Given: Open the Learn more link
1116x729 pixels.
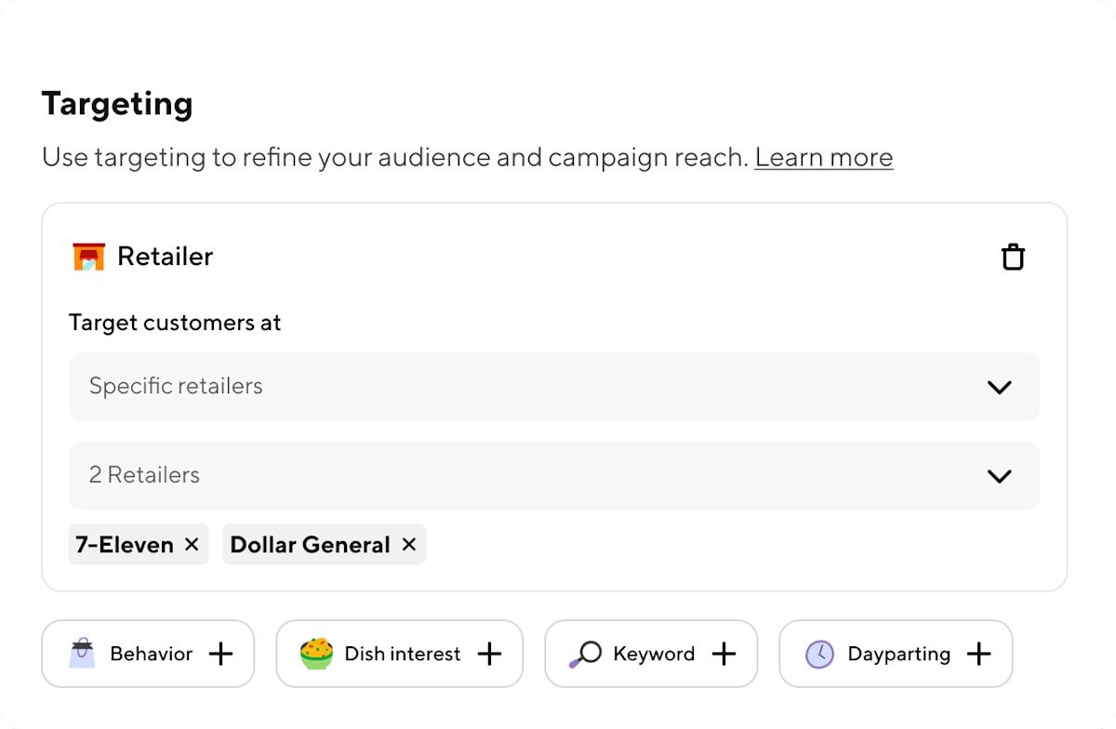Looking at the screenshot, I should [x=824, y=157].
